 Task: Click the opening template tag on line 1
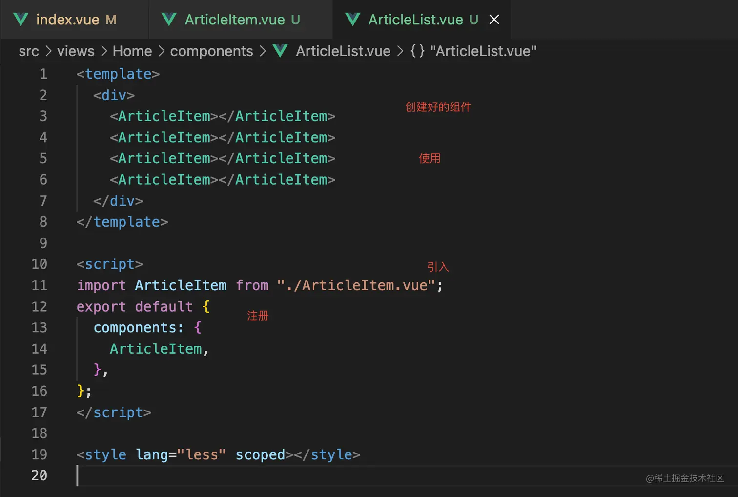tap(118, 74)
